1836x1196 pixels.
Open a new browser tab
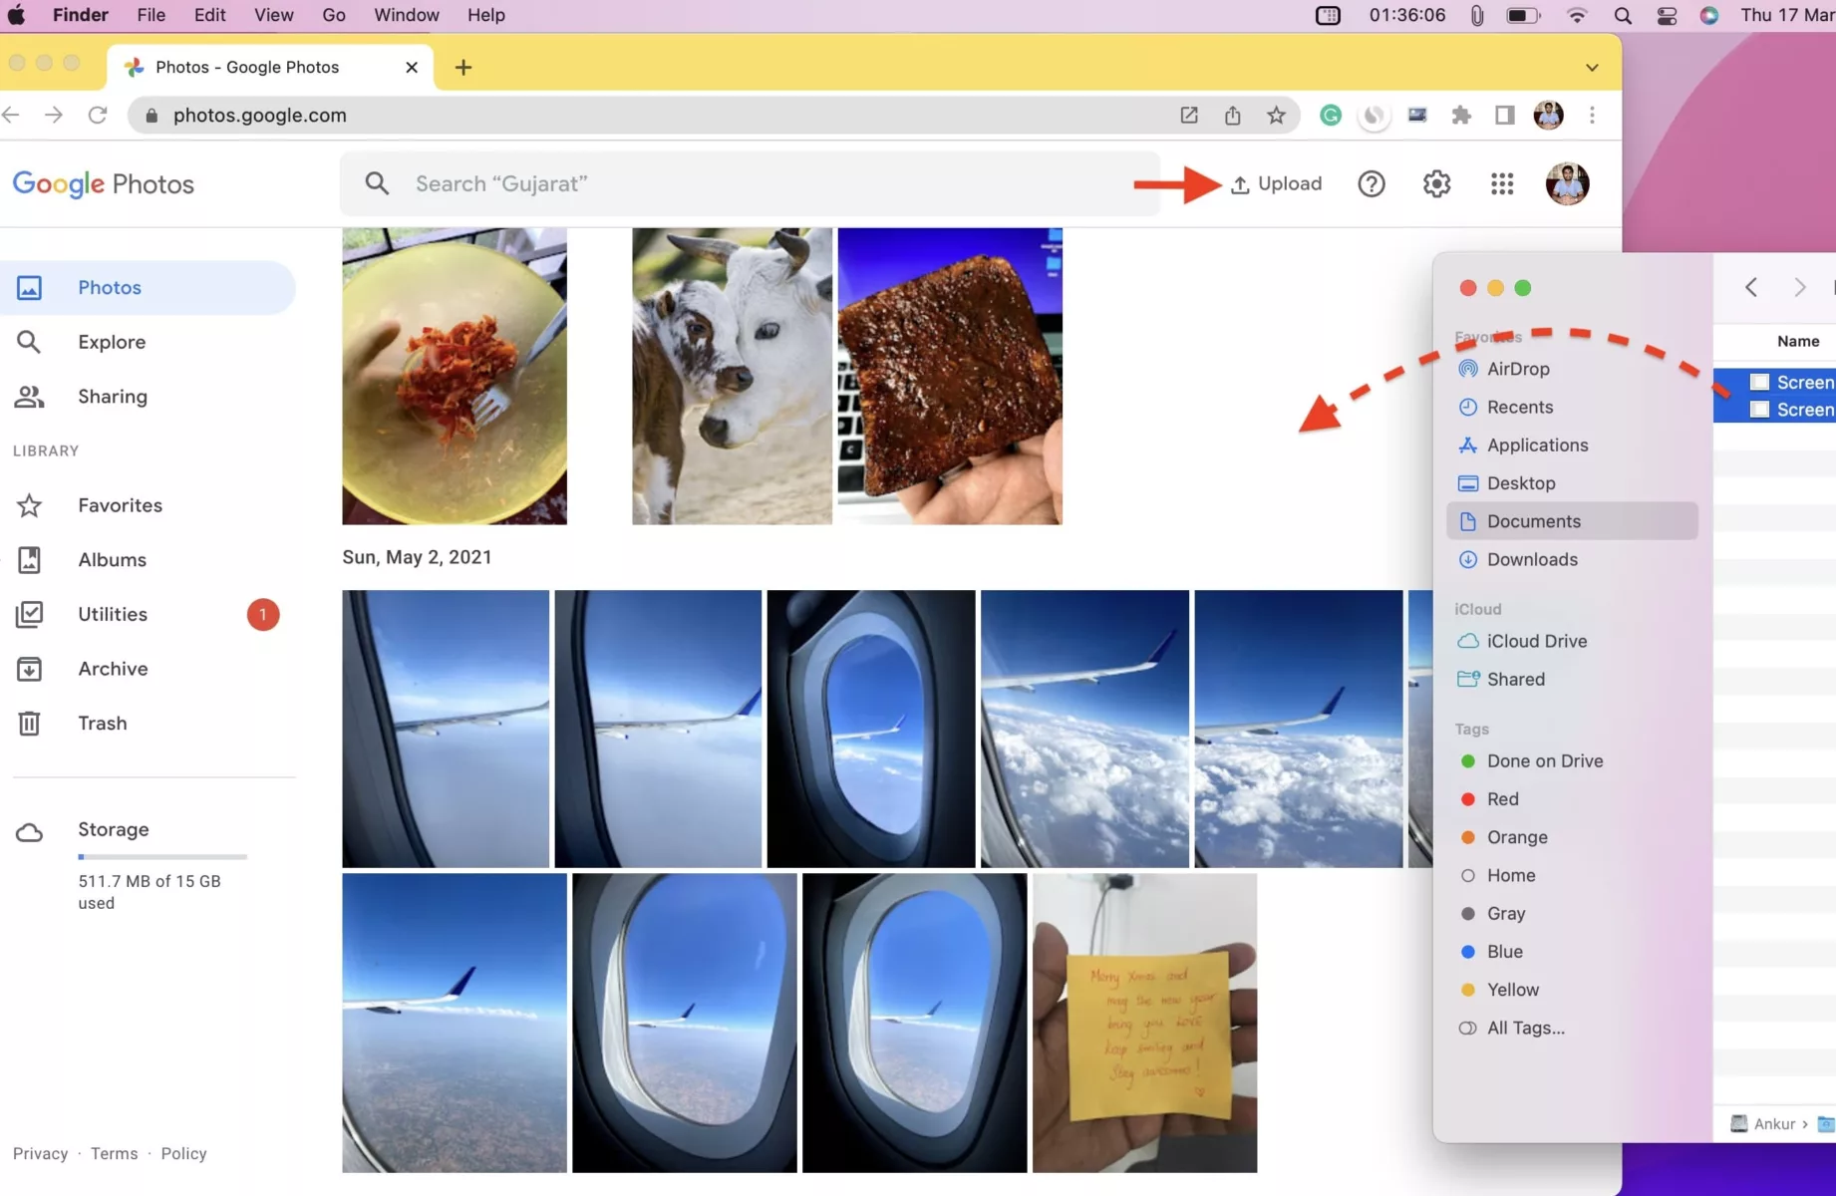(463, 68)
